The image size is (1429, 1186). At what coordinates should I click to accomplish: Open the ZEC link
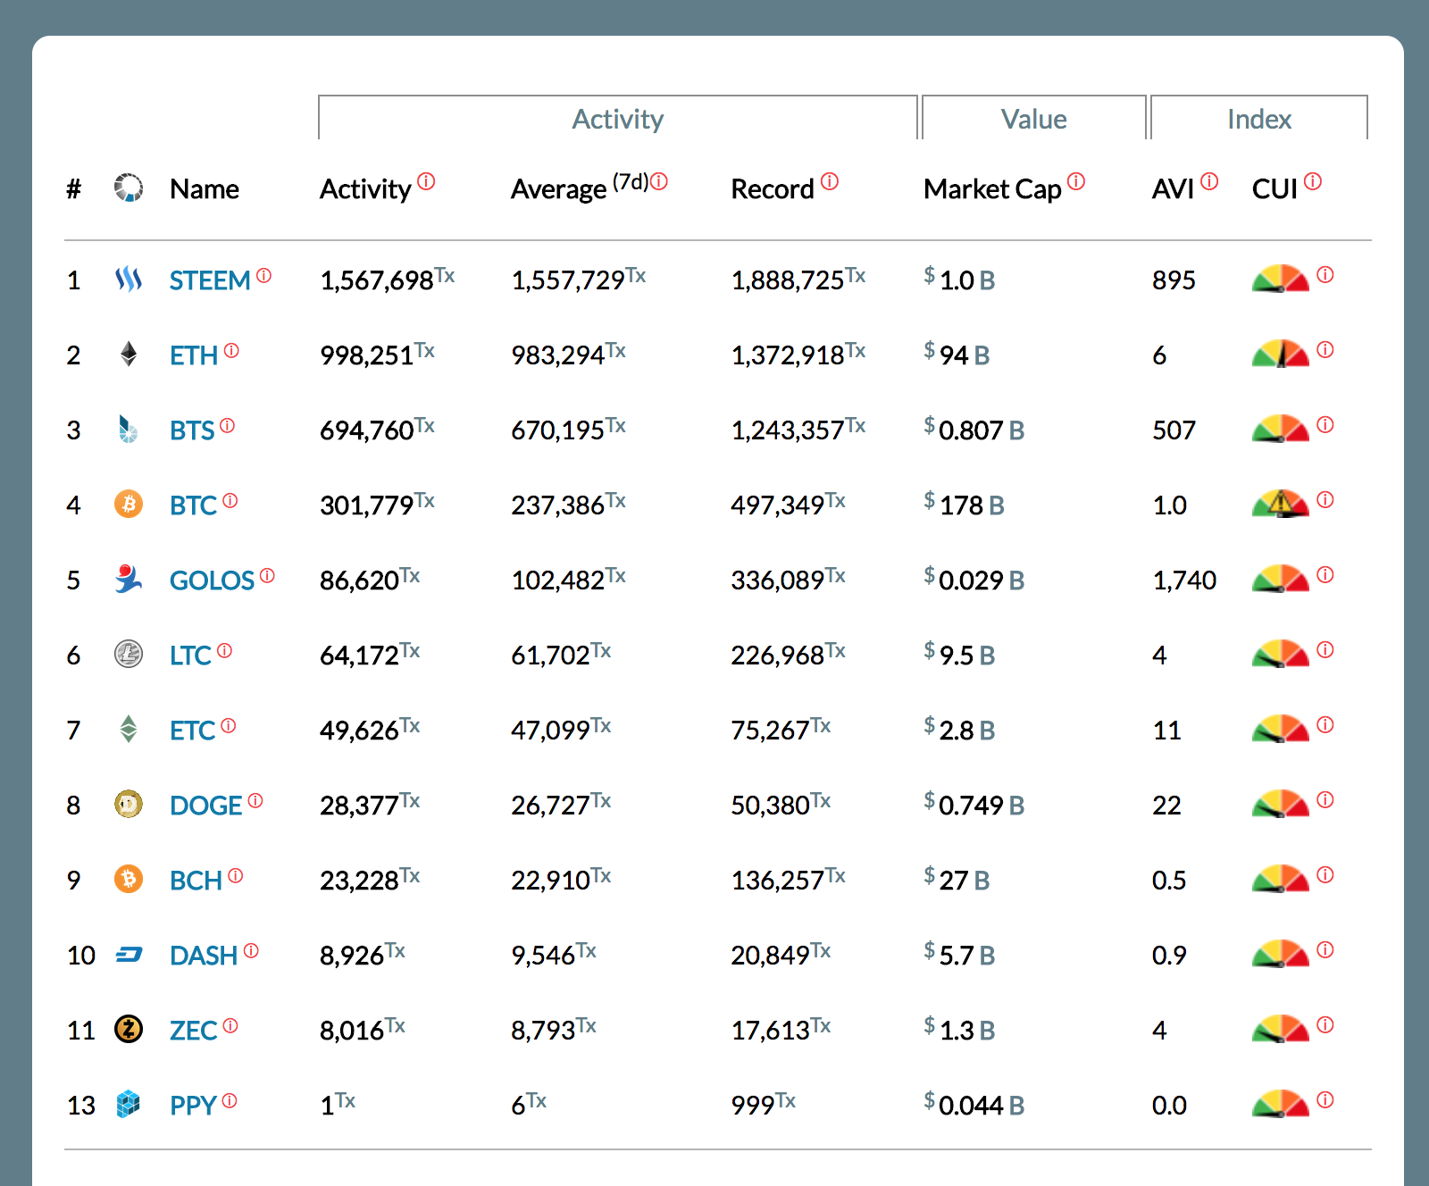194,1031
